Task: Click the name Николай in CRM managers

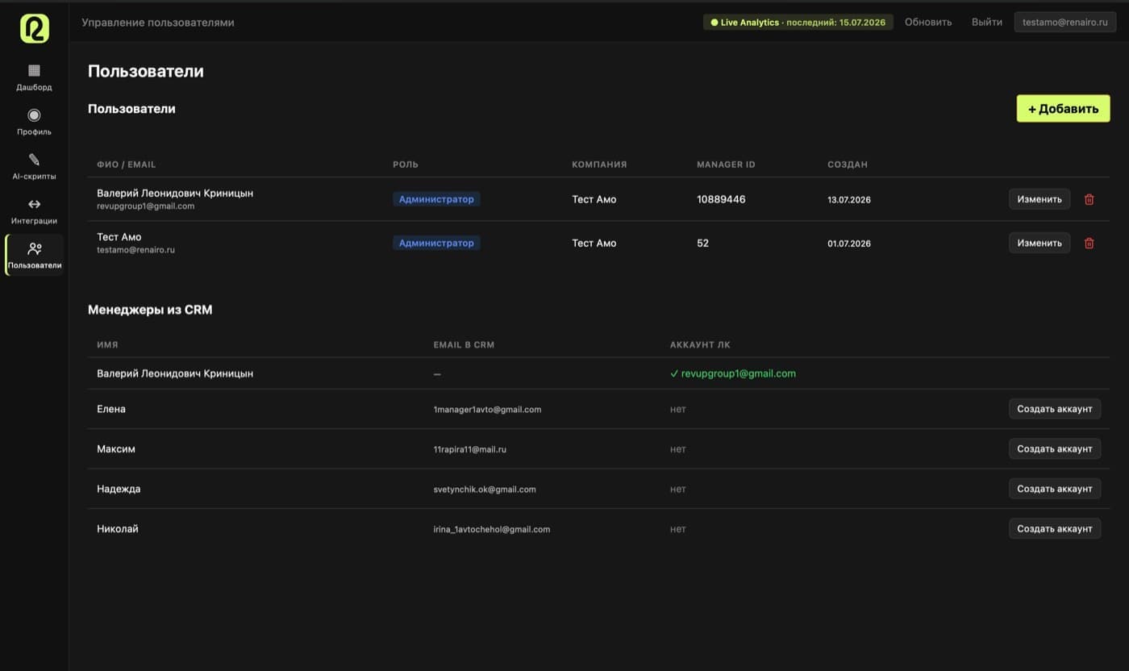Action: (x=118, y=528)
